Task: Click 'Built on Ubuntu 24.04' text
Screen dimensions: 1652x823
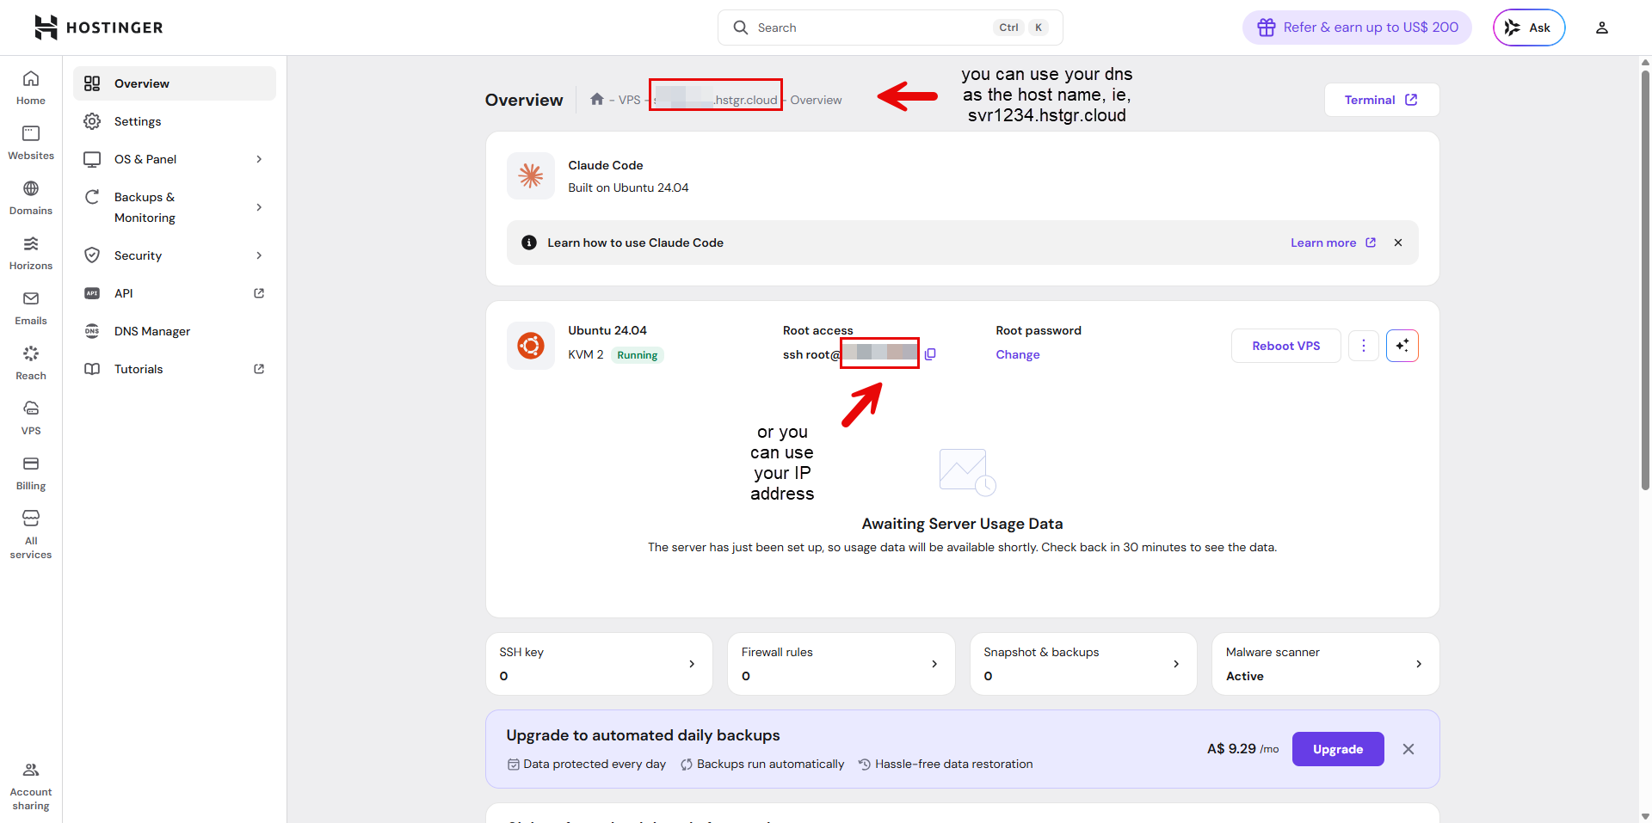Action: pos(628,187)
